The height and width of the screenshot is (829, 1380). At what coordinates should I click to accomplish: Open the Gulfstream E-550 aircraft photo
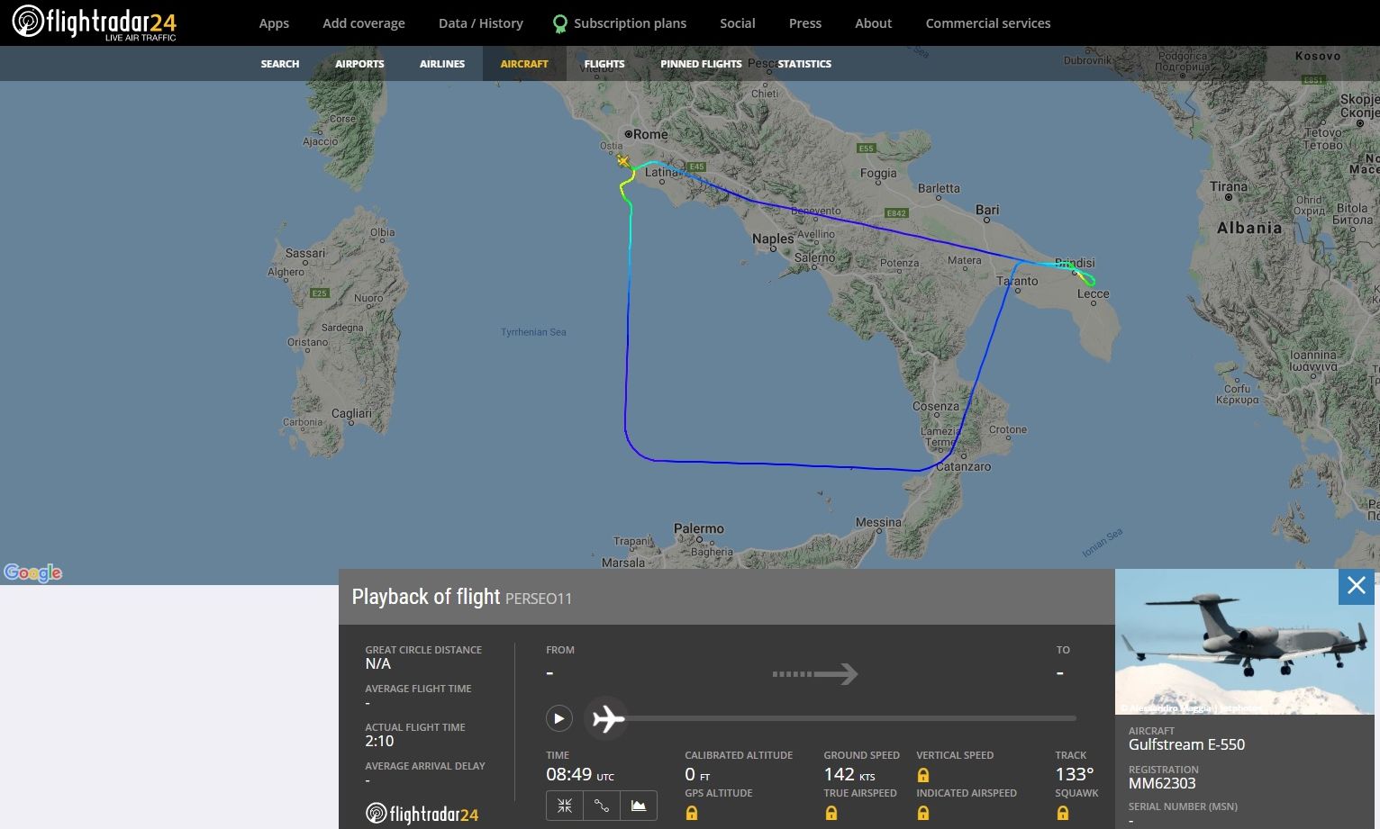pos(1244,643)
